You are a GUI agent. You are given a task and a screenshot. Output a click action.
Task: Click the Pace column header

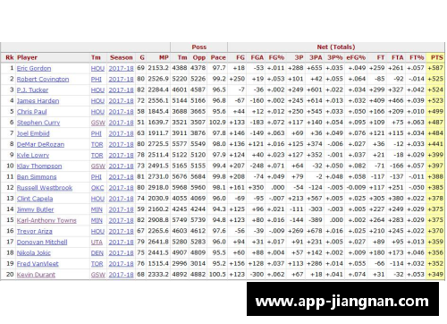pyautogui.click(x=218, y=57)
